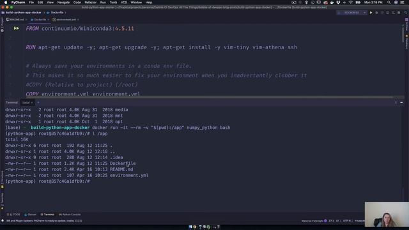Click the Apple menu logo
This screenshot has height=230, width=409.
(x=6, y=3)
